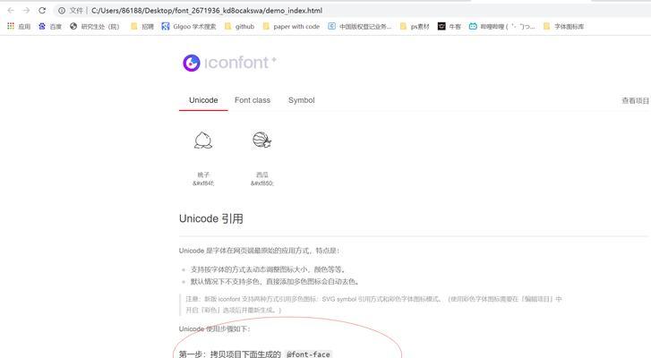Screen dimensions: 651x358
Task: Click the browser back arrow
Action: click(11, 11)
